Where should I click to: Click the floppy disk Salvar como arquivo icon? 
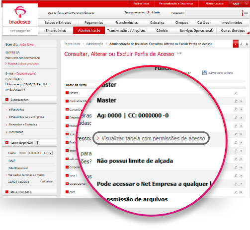pos(204,73)
